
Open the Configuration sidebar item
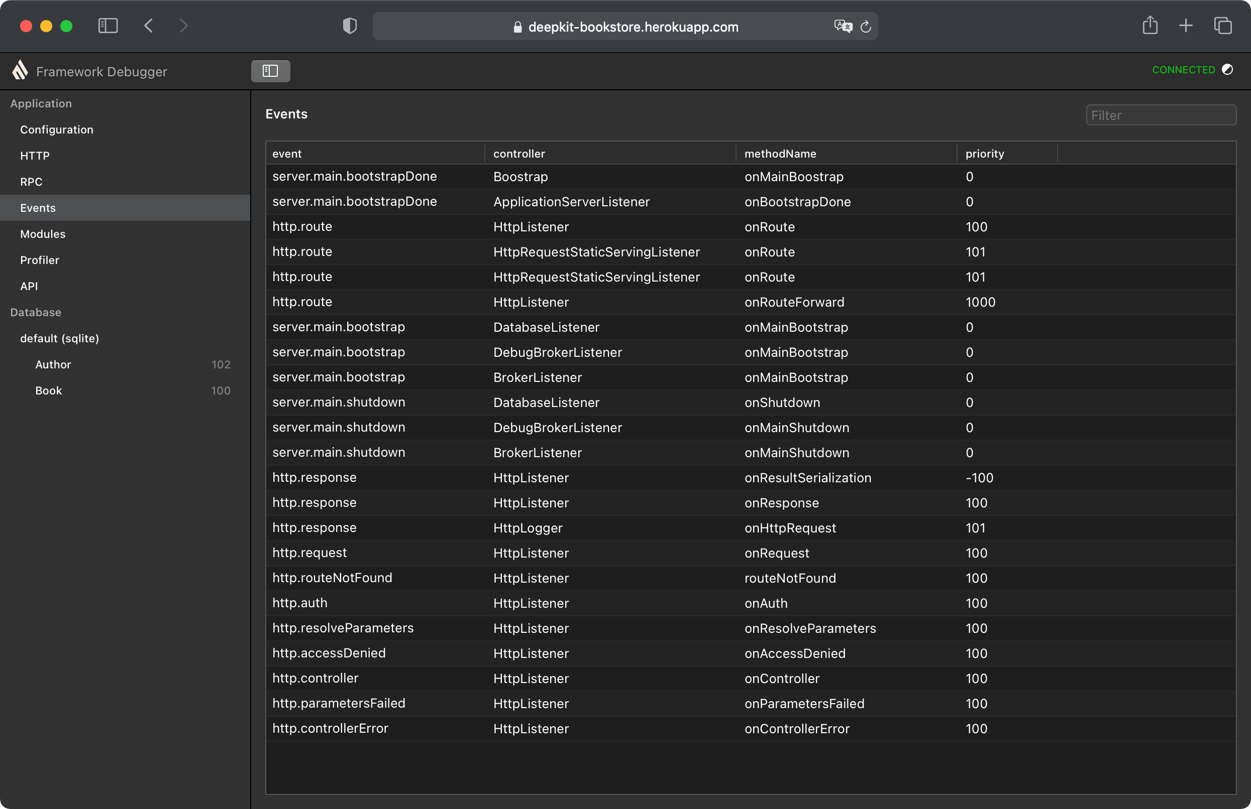tap(57, 129)
